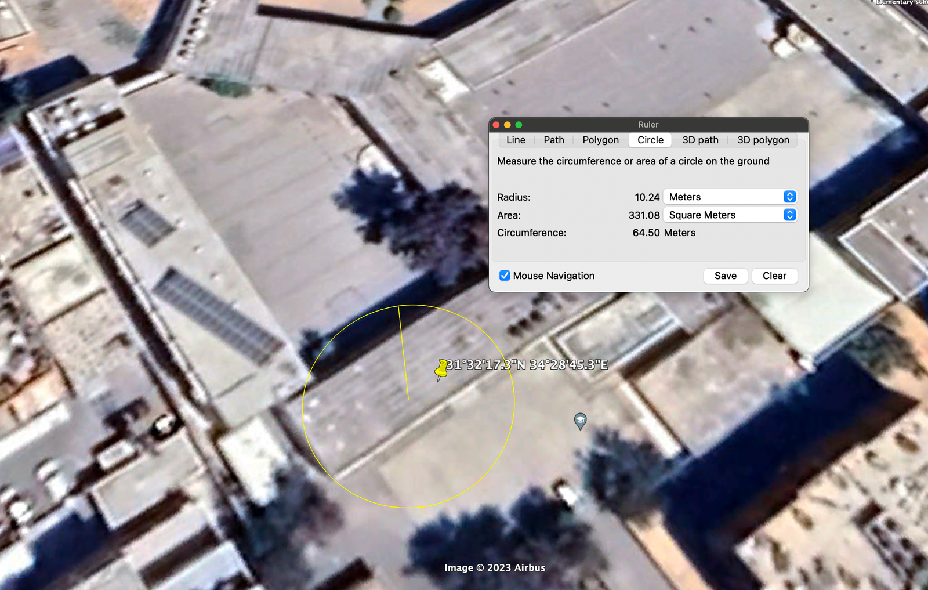Select the Polygon tab in Ruler
This screenshot has height=590, width=928.
[x=600, y=140]
